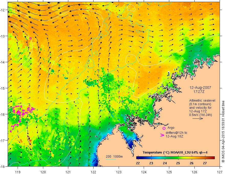Click the '200 1000m' depth contour label
Viewport: 225px width, 174px height.
pos(114,157)
